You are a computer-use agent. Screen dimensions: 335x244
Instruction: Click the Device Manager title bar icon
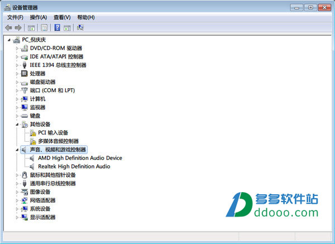(7, 8)
